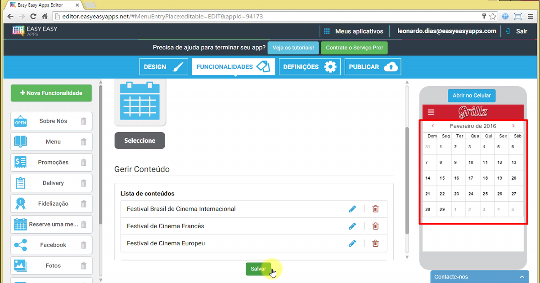
Task: Click the Salvar button
Action: click(258, 269)
